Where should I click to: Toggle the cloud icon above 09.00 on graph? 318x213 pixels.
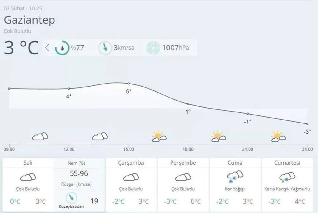pos(40,136)
